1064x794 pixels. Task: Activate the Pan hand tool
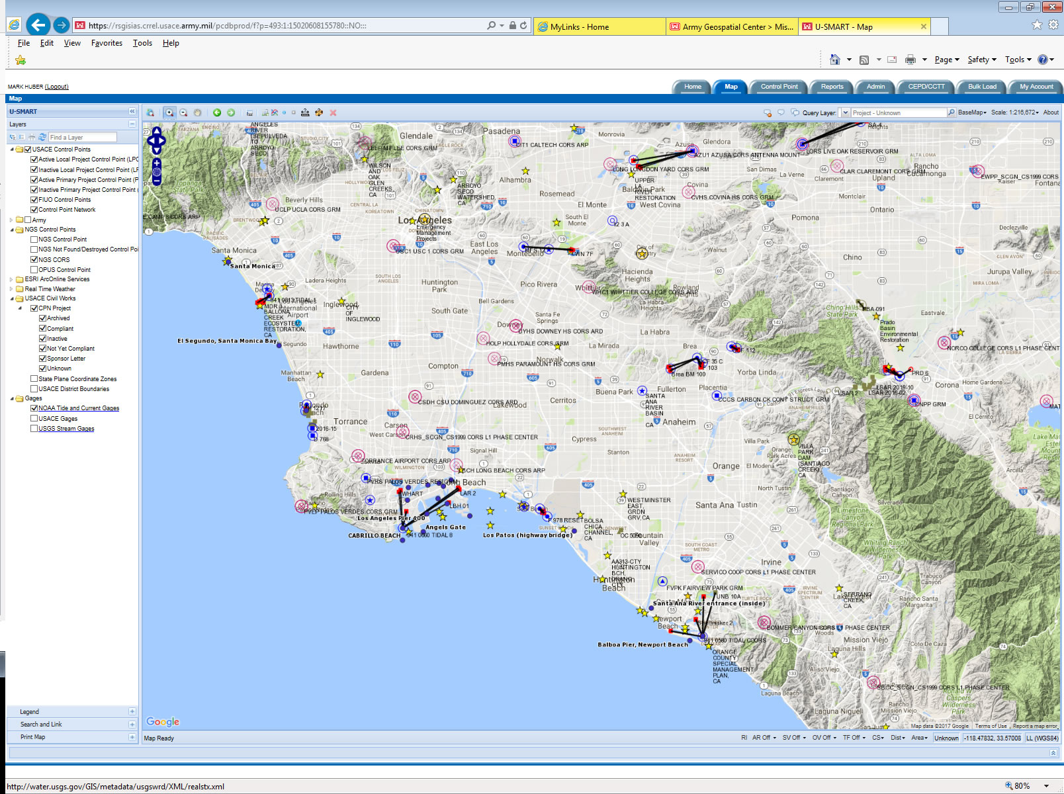coord(197,112)
